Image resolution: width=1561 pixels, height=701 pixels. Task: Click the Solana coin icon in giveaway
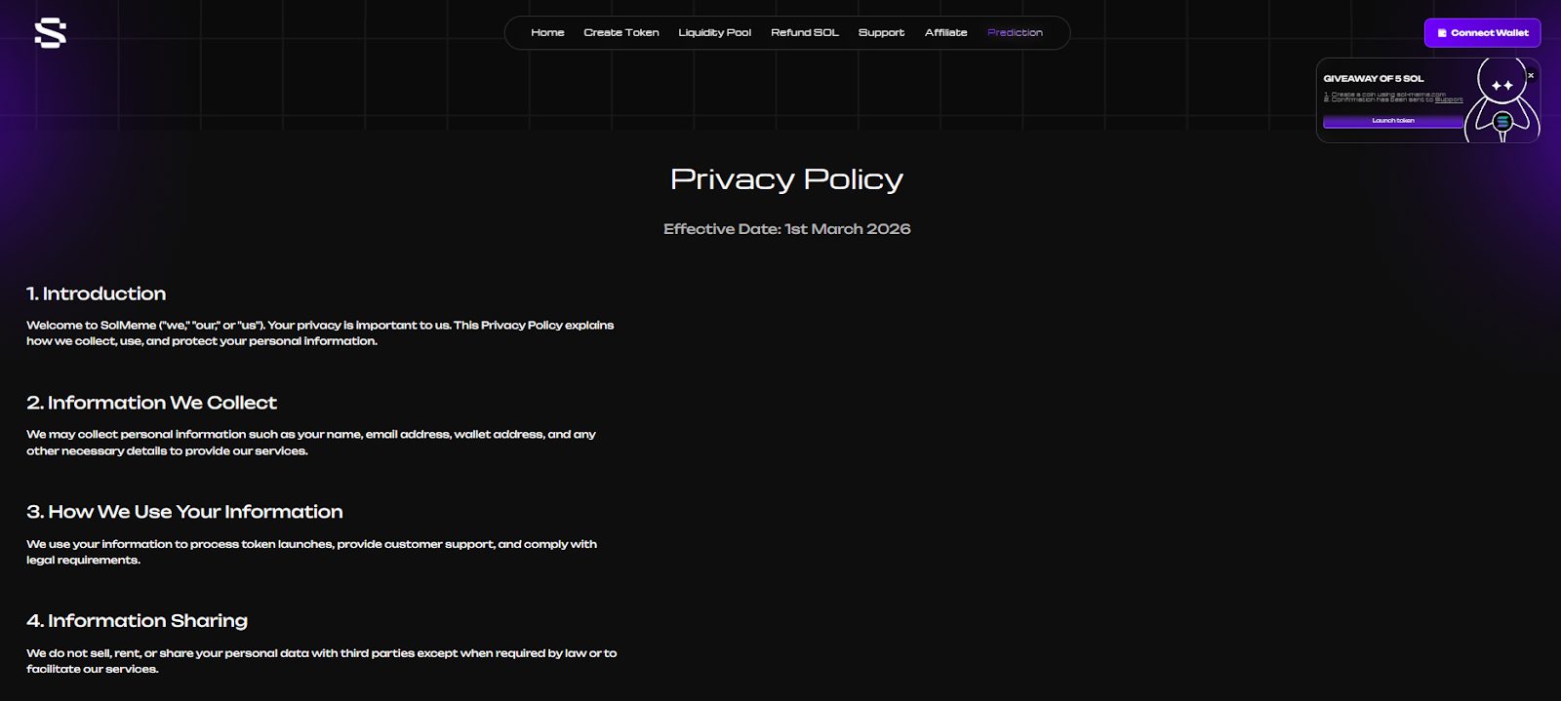coord(1502,121)
